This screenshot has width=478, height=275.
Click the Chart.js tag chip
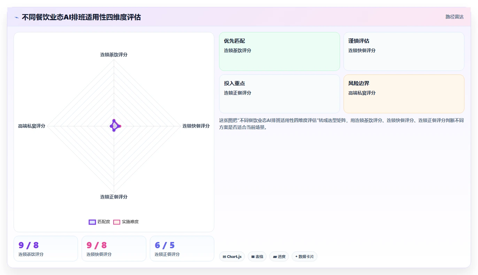pos(232,257)
